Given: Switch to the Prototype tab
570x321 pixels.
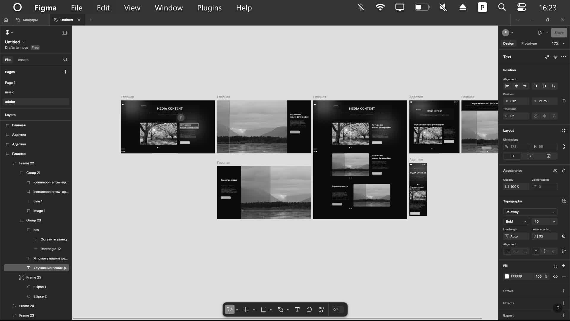Looking at the screenshot, I should [529, 43].
